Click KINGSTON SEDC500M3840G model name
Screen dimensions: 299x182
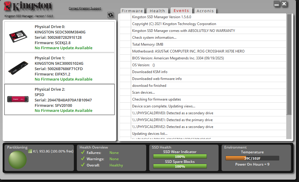point(60,32)
